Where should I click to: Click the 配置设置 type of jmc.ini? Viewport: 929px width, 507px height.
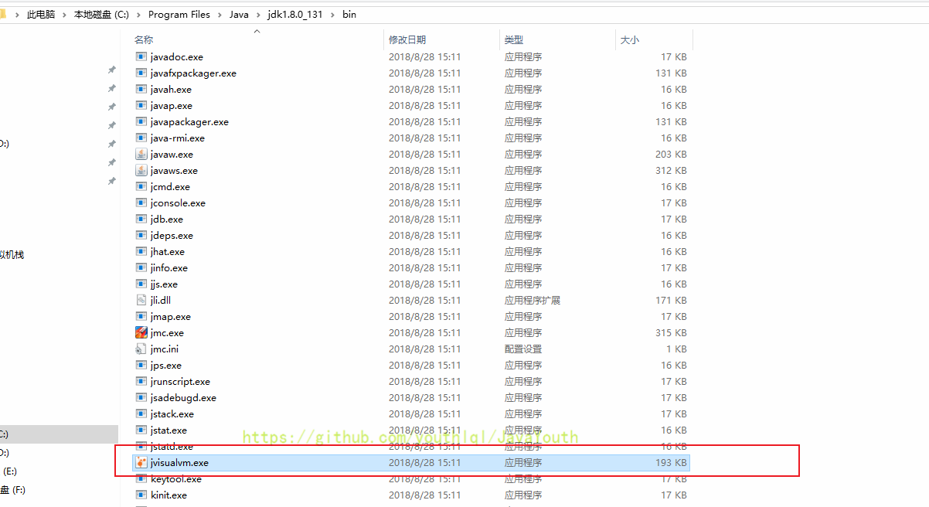point(523,349)
